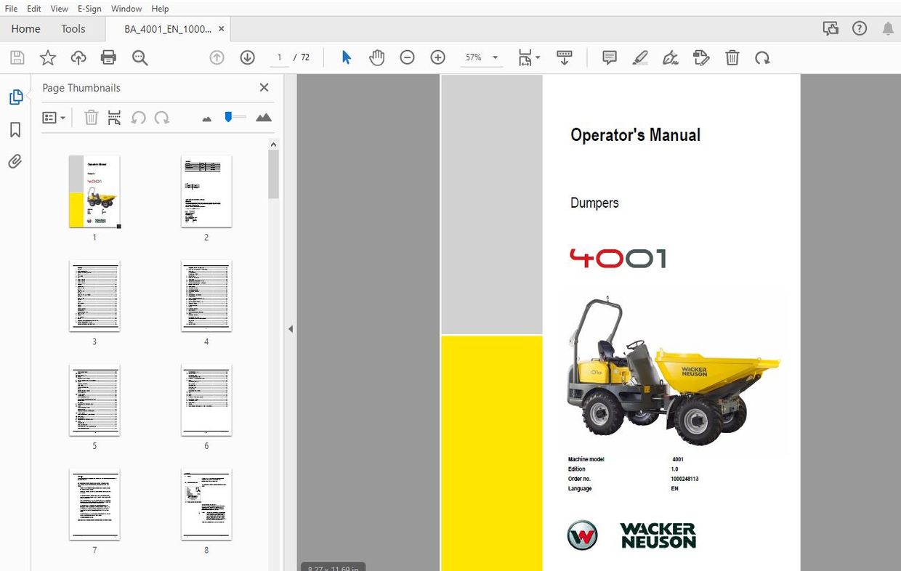Select the Highlight text tool
Image resolution: width=901 pixels, height=571 pixels.
pyautogui.click(x=640, y=57)
